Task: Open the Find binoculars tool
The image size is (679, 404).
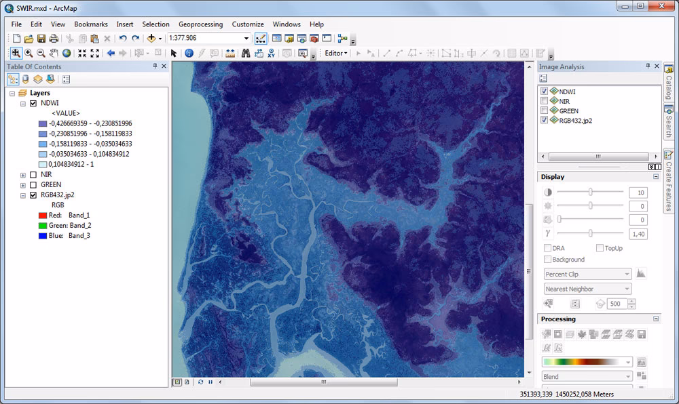Action: tap(246, 53)
